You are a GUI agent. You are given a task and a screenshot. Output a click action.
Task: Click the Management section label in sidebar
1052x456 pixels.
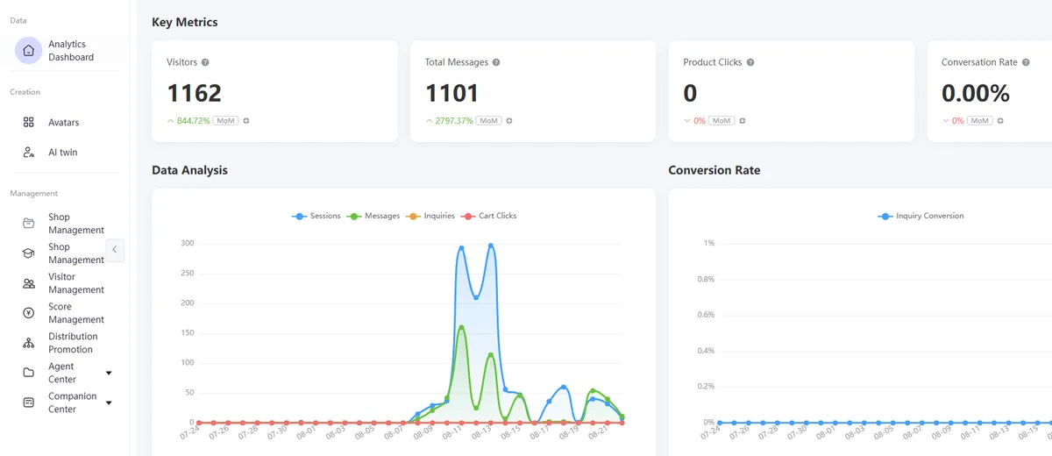click(33, 193)
